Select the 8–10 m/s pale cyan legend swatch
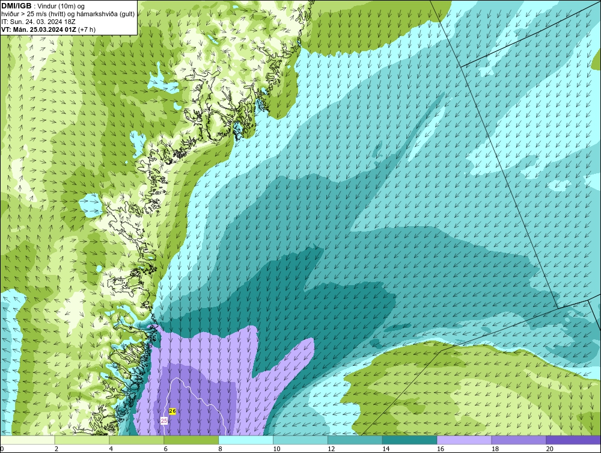The width and height of the screenshot is (601, 453). click(246, 440)
